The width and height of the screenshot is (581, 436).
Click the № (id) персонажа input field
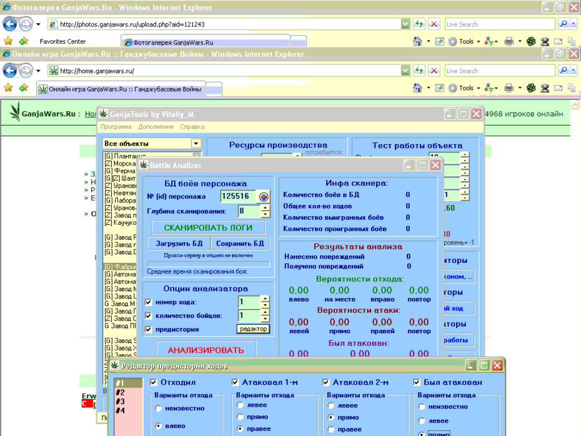point(238,196)
